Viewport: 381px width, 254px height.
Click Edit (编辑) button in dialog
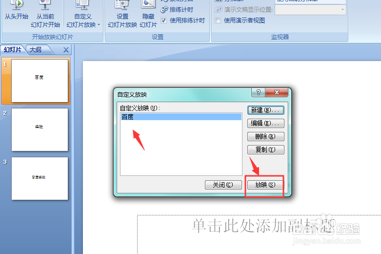(x=265, y=124)
